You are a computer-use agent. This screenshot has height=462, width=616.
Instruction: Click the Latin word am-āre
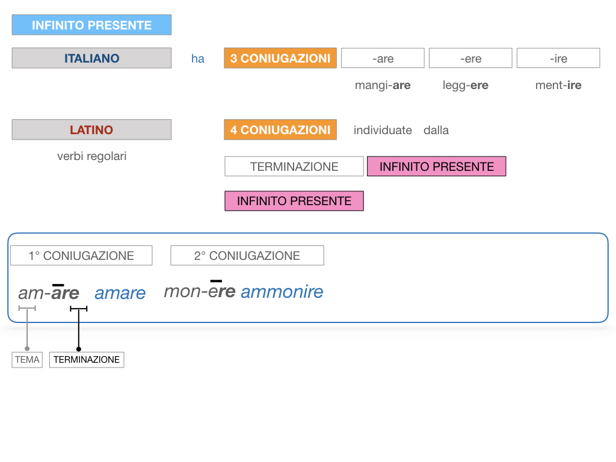[49, 292]
